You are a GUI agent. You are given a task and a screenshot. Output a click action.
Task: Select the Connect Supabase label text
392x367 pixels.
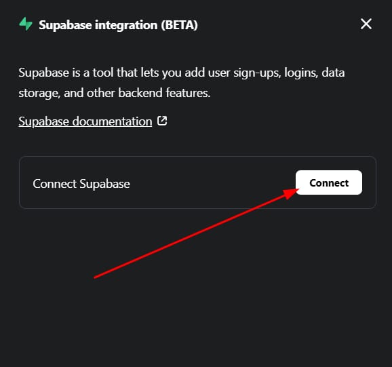[81, 184]
